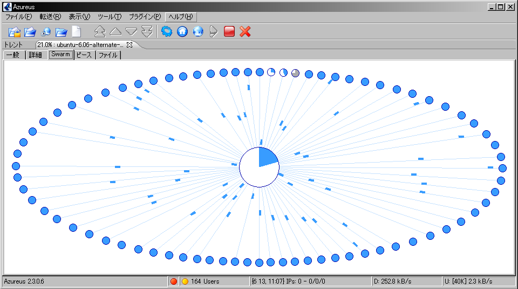Screen dimensions: 518x289
Task: Click the move up arrow icon
Action: tap(115, 31)
